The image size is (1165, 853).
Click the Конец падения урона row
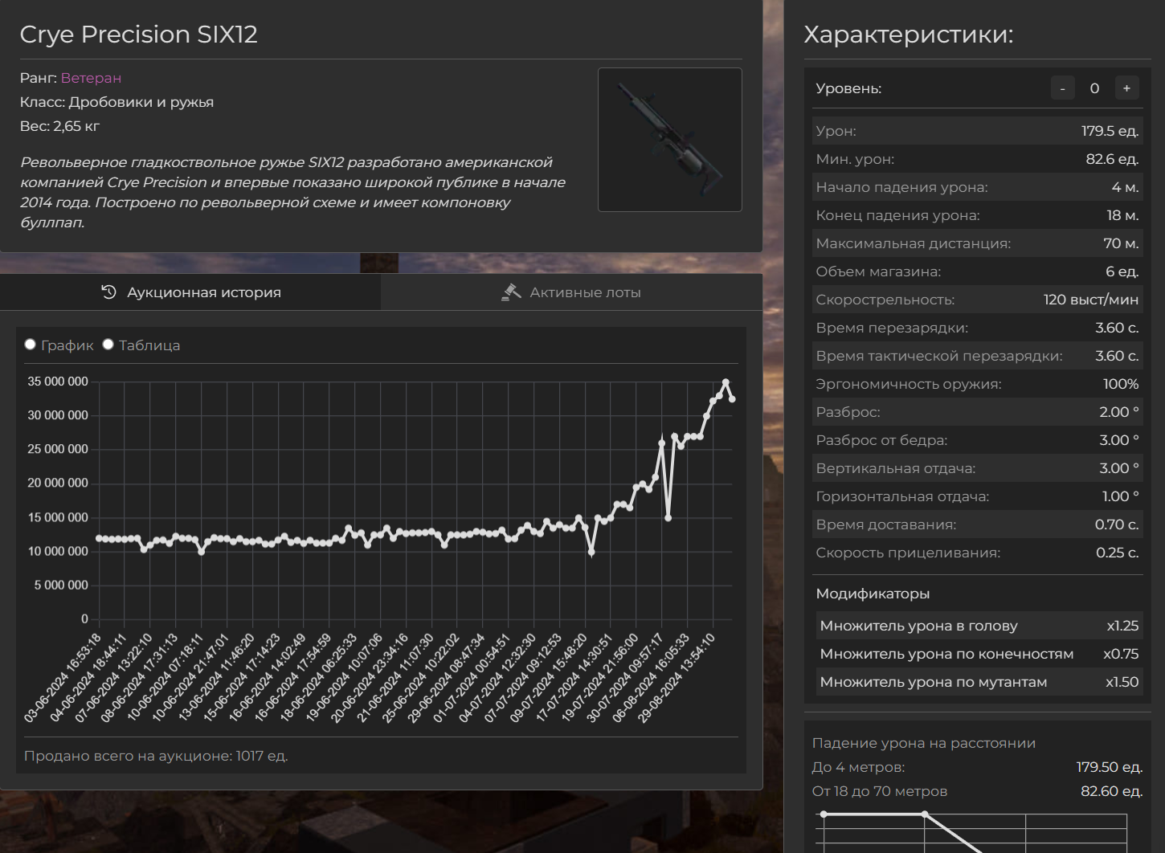tap(977, 215)
